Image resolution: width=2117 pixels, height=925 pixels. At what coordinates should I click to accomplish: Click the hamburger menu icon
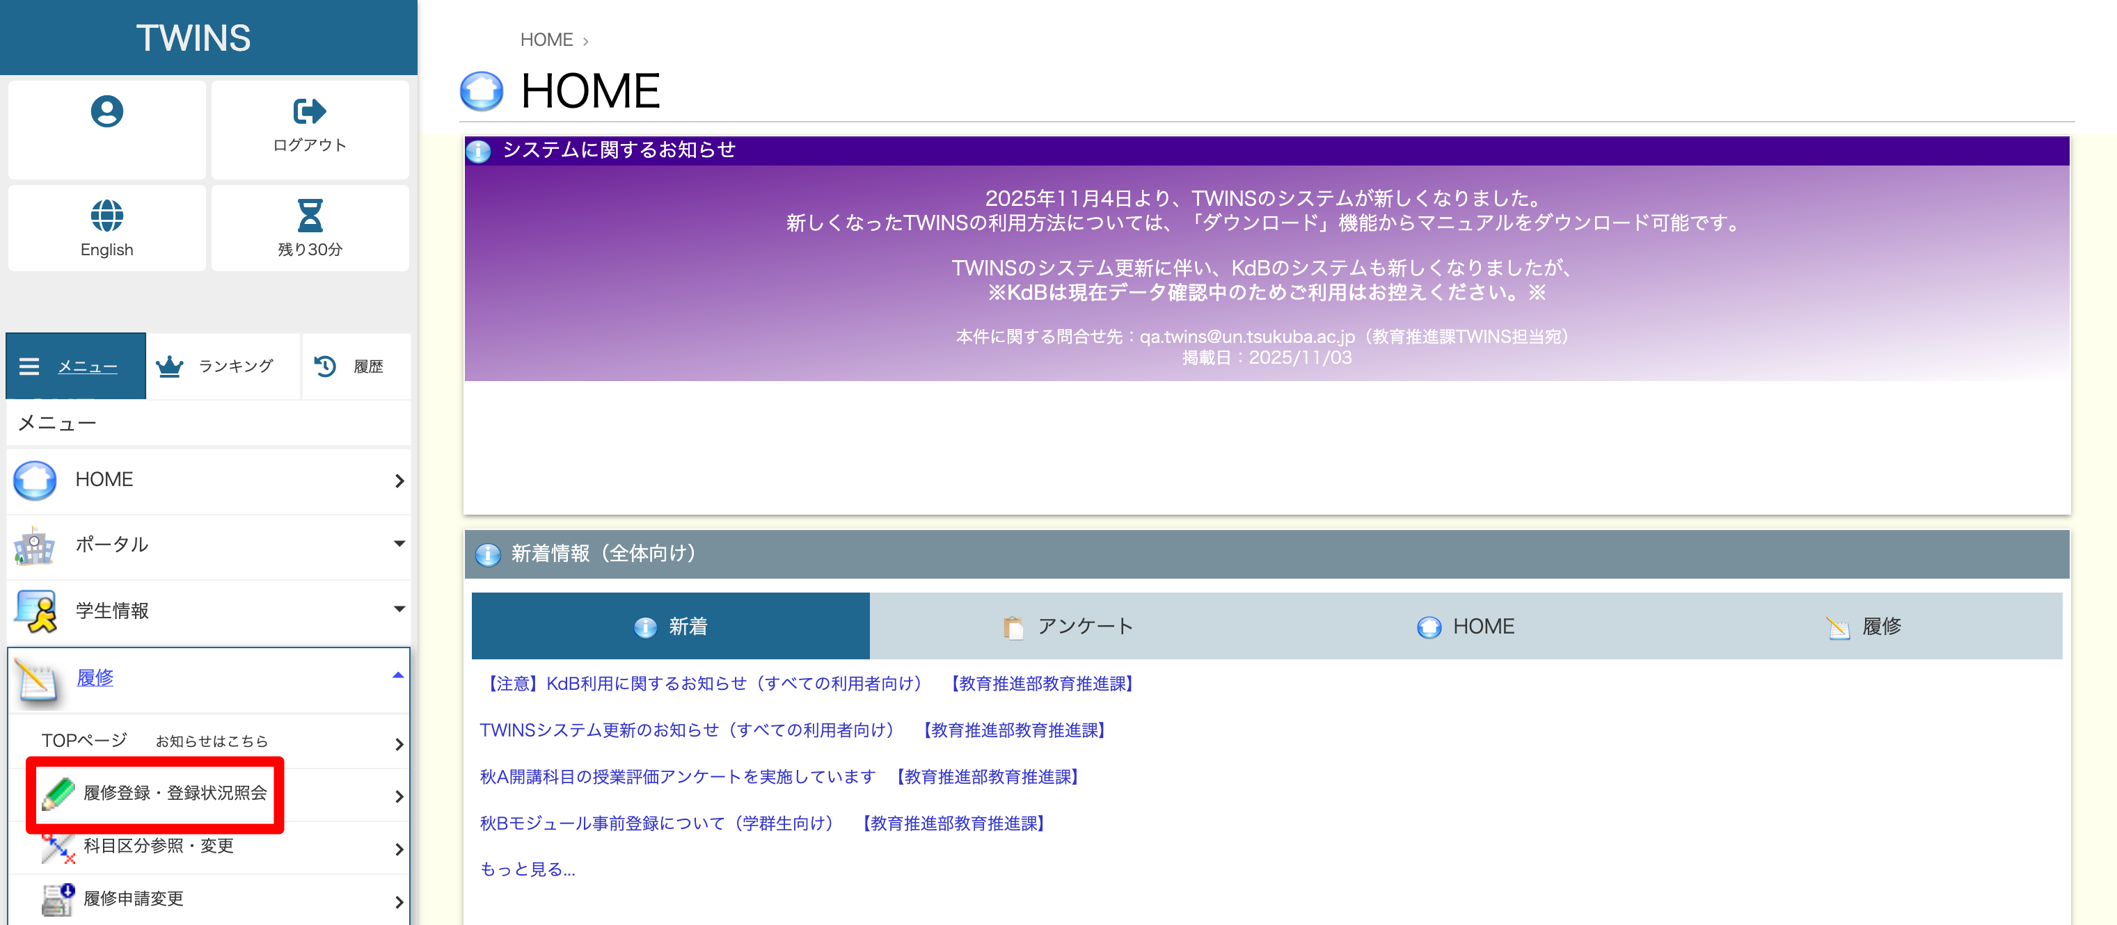[x=30, y=367]
